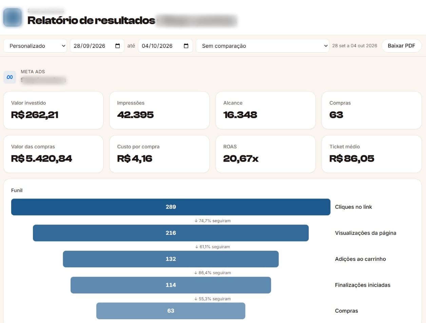
Task: Select the Alcance card
Action: point(266,110)
